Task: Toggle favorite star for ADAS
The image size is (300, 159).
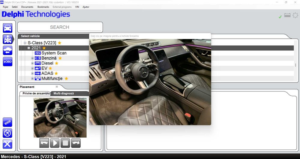Action: (56, 73)
